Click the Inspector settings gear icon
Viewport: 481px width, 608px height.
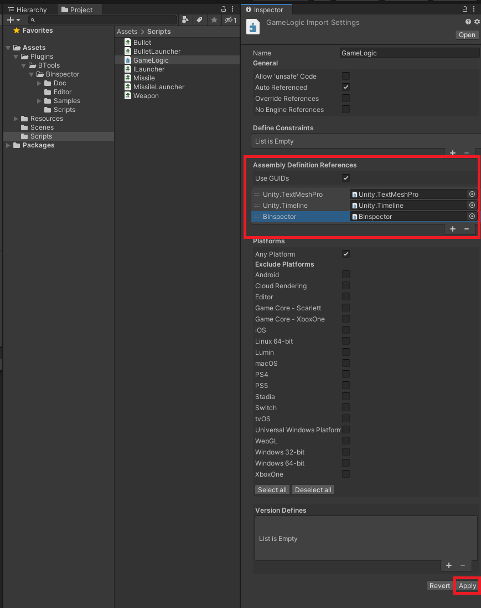pos(477,22)
